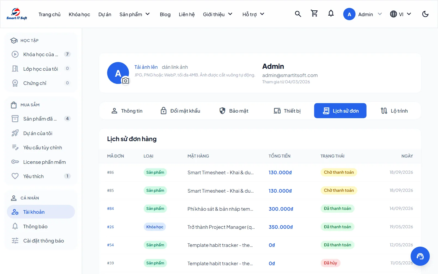Image resolution: width=438 pixels, height=274 pixels.
Task: Open Dự án của tôi rocket item
Action: coord(41,133)
